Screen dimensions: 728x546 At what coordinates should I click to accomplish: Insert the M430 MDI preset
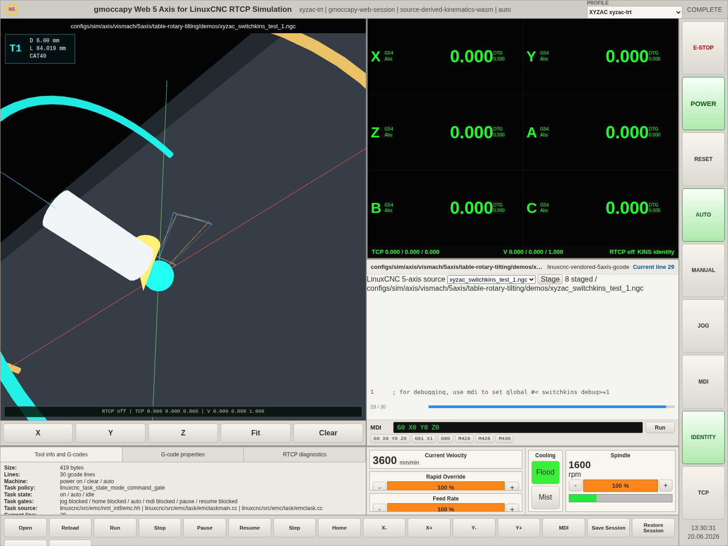[x=504, y=439]
